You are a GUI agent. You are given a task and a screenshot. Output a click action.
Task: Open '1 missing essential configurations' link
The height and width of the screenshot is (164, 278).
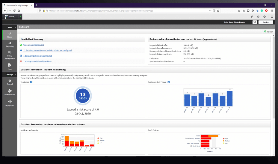pos(37,61)
